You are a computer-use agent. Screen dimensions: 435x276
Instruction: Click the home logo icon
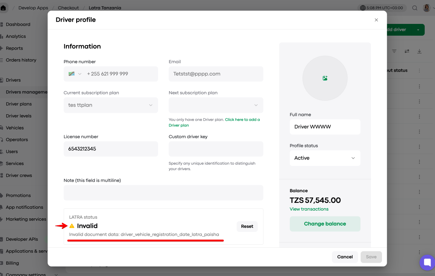coord(3,8)
